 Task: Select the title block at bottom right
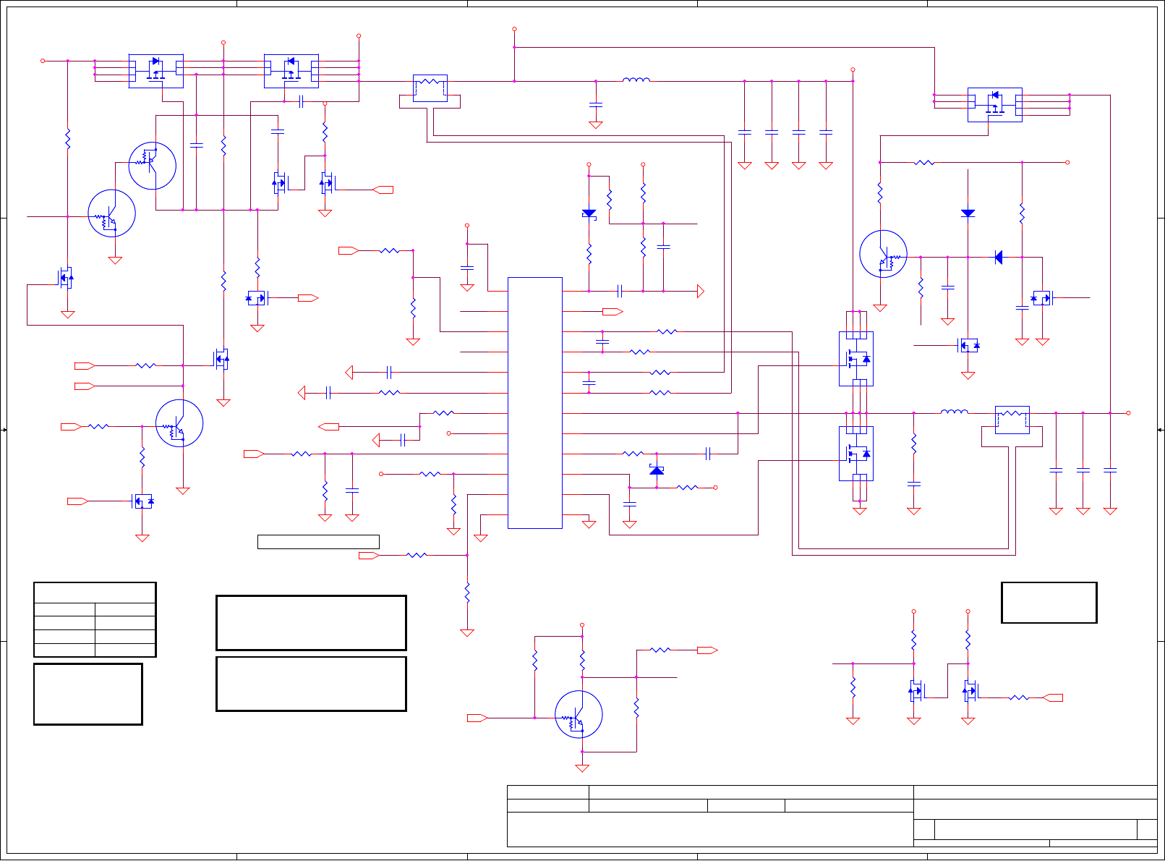coord(832,815)
